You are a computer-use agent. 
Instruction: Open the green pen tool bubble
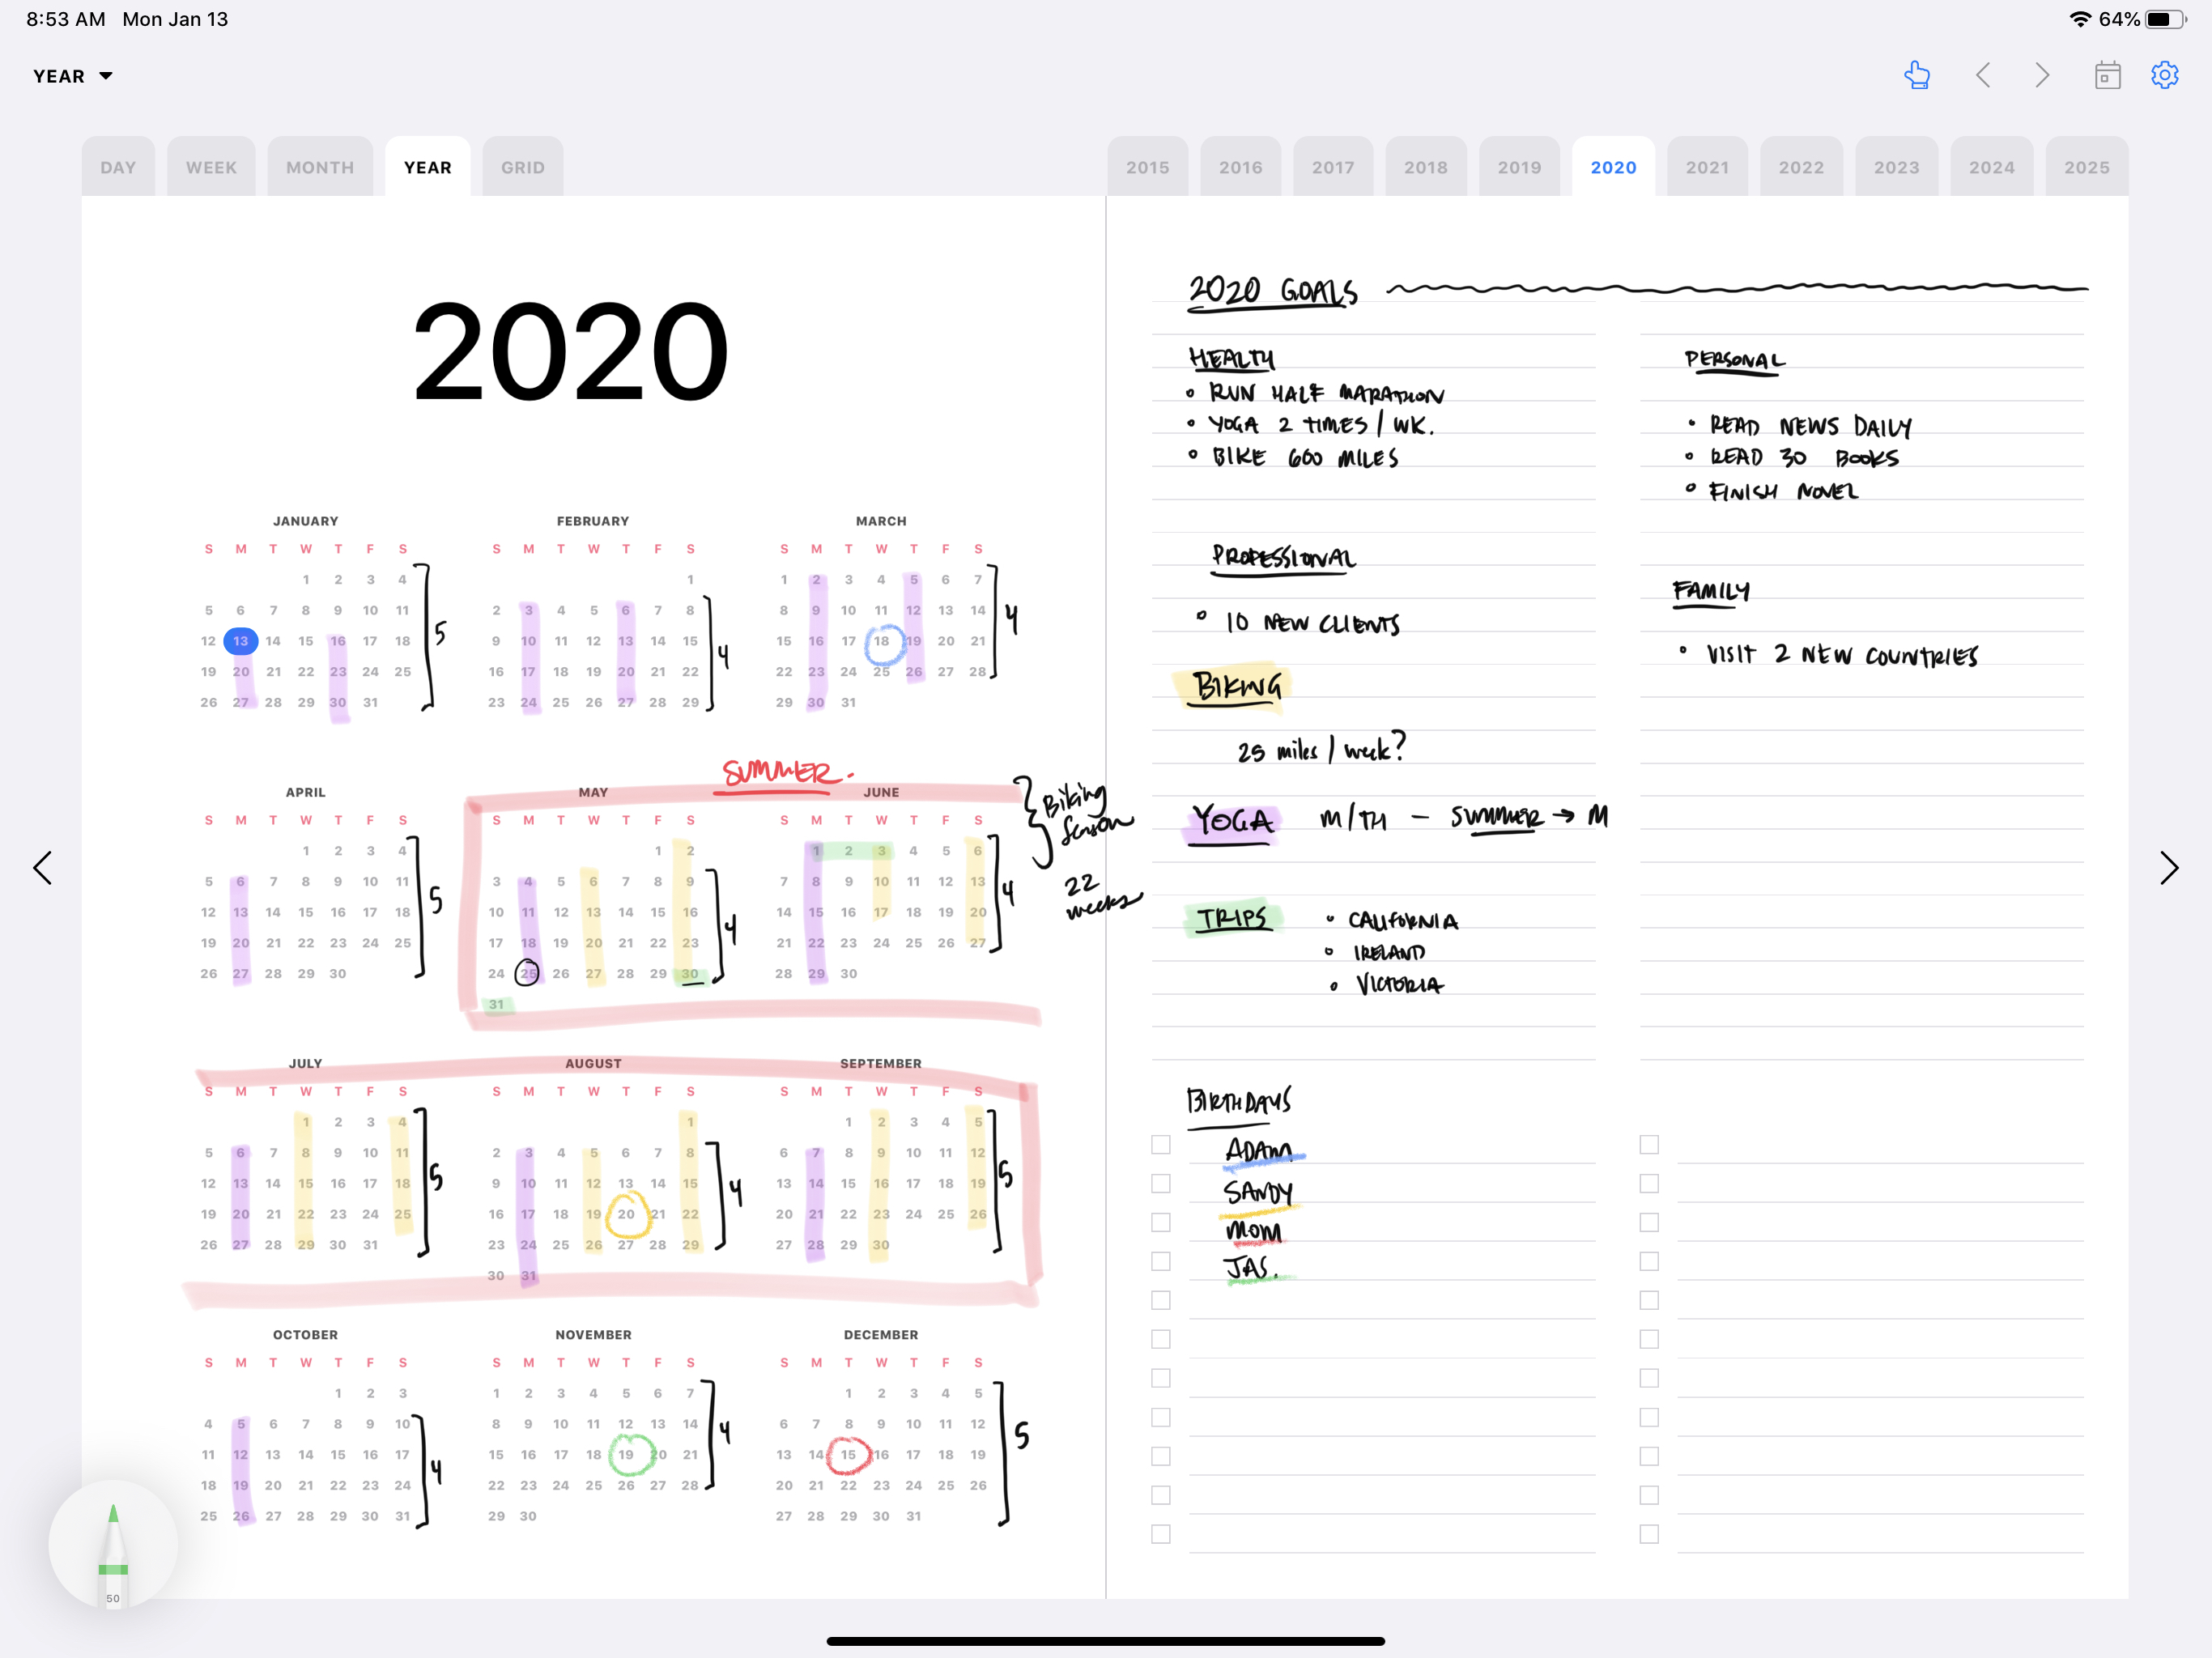tap(113, 1545)
